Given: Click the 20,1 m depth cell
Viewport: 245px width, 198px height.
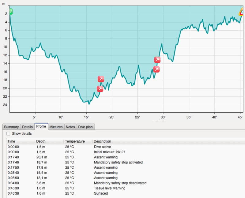Looking at the screenshot, I should pyautogui.click(x=42, y=157).
